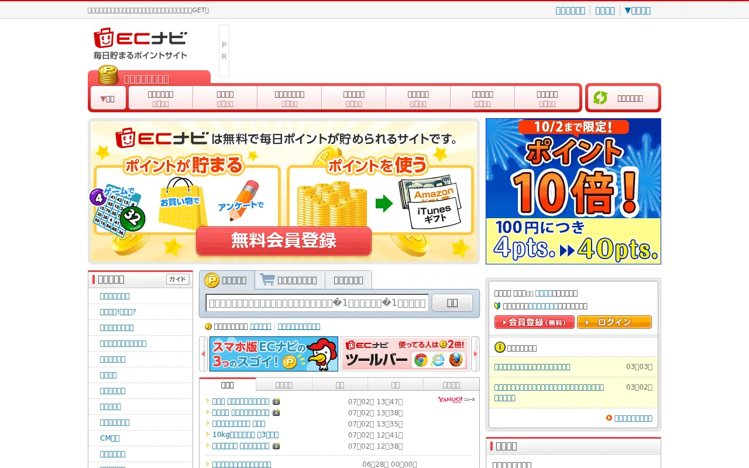Click the 無料会員登録 red banner button

[284, 240]
